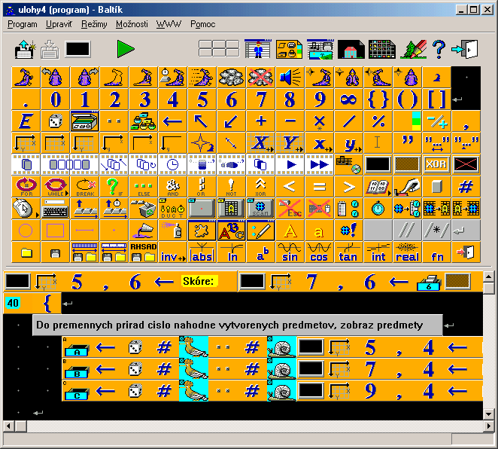Select the speaker sound command
Image resolution: width=498 pixels, height=449 pixels.
290,78
